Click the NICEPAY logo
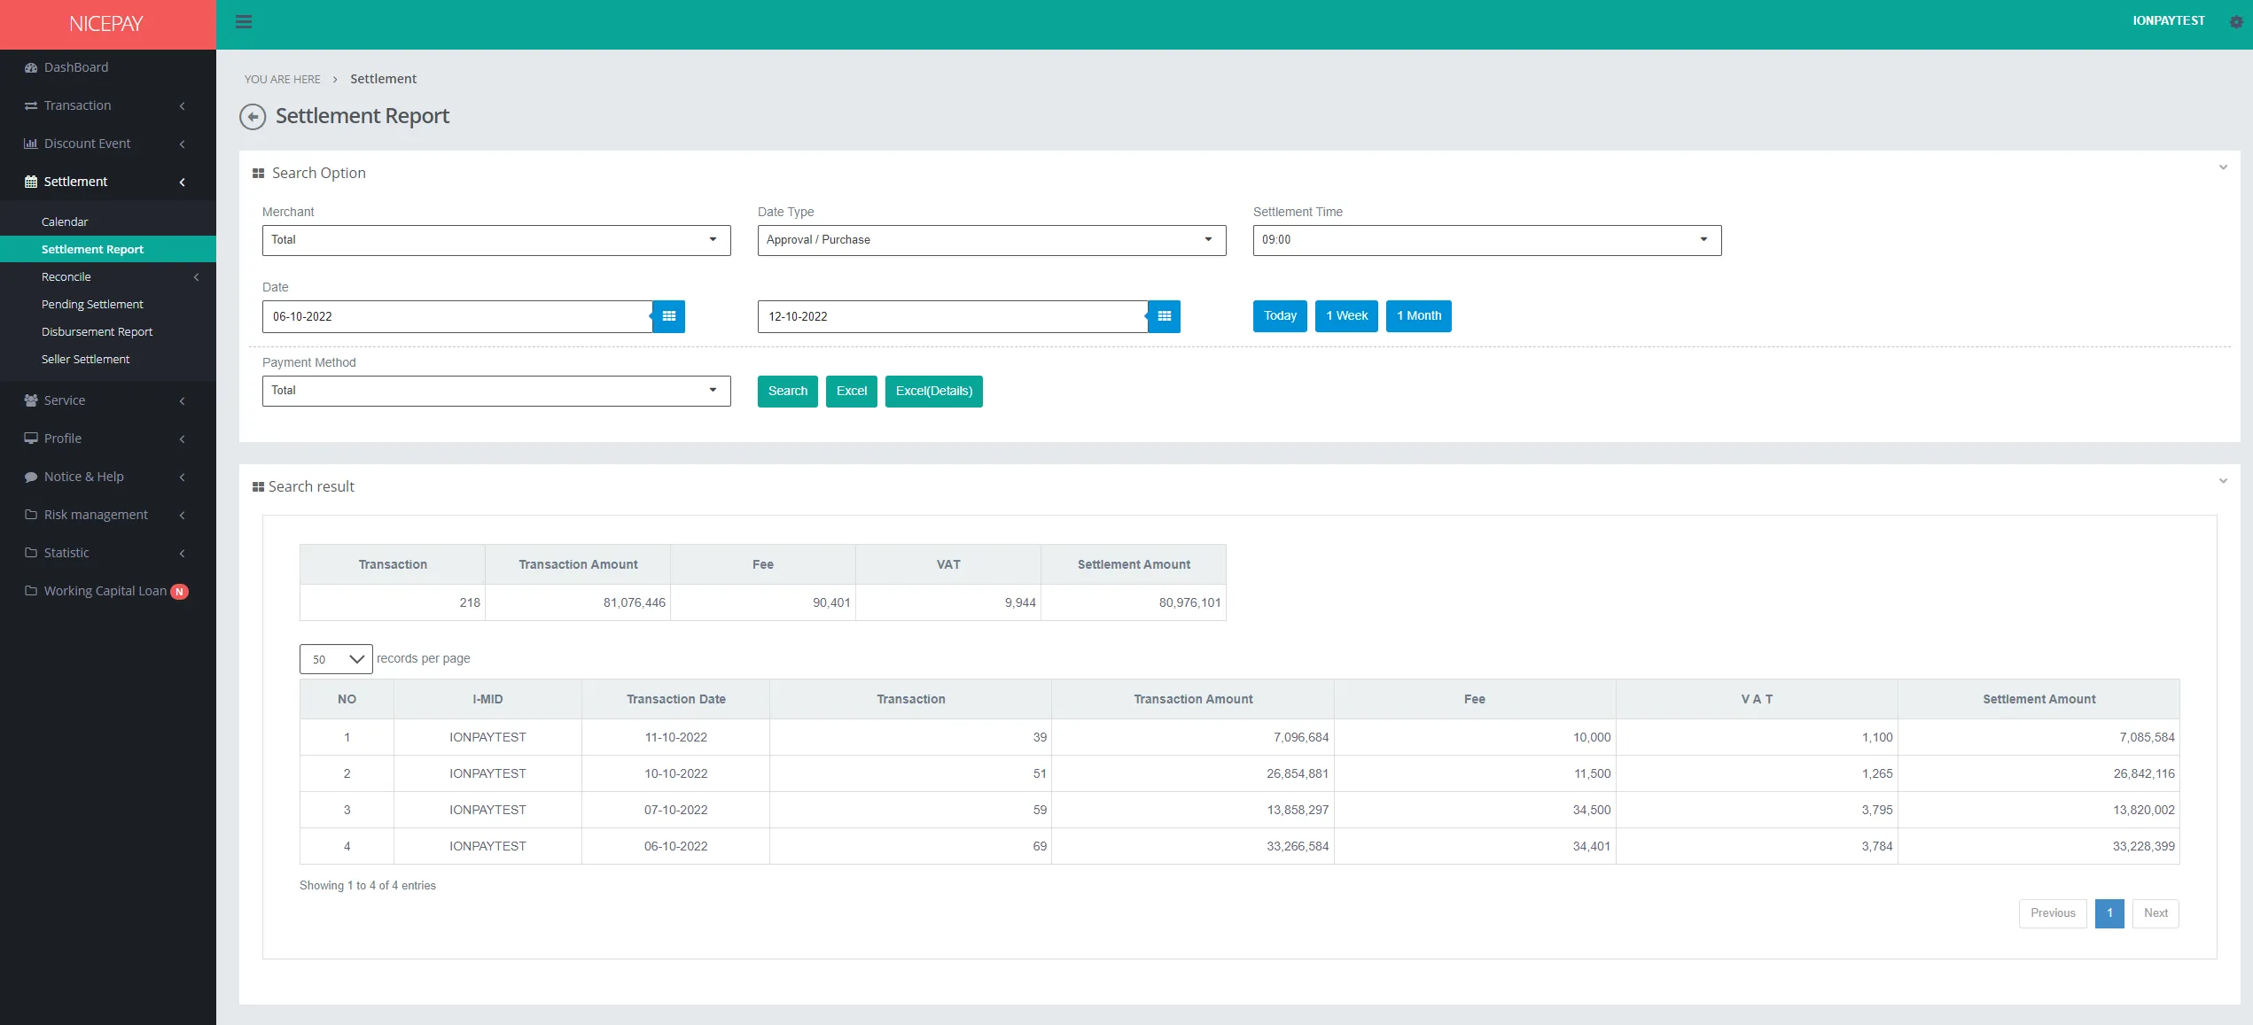2253x1025 pixels. pyautogui.click(x=106, y=24)
